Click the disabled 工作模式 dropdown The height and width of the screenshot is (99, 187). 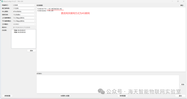tap(24, 24)
